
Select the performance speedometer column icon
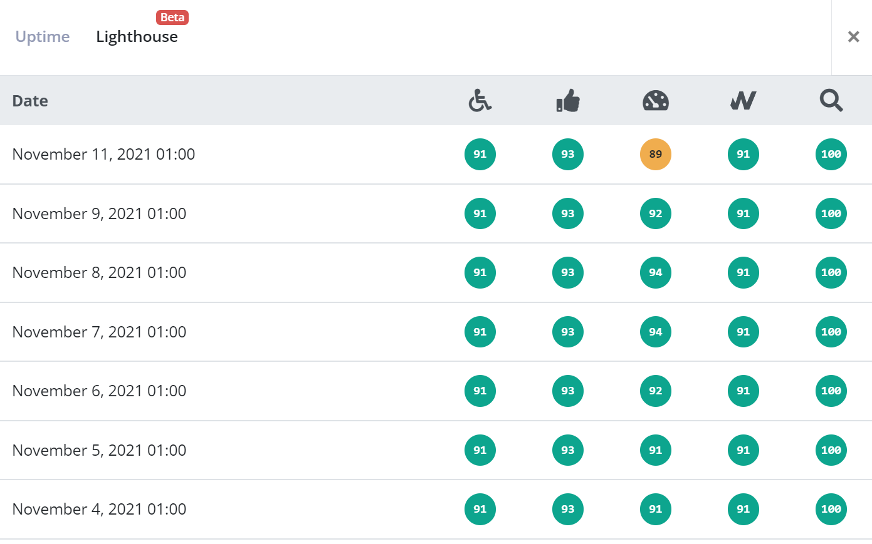pyautogui.click(x=655, y=100)
